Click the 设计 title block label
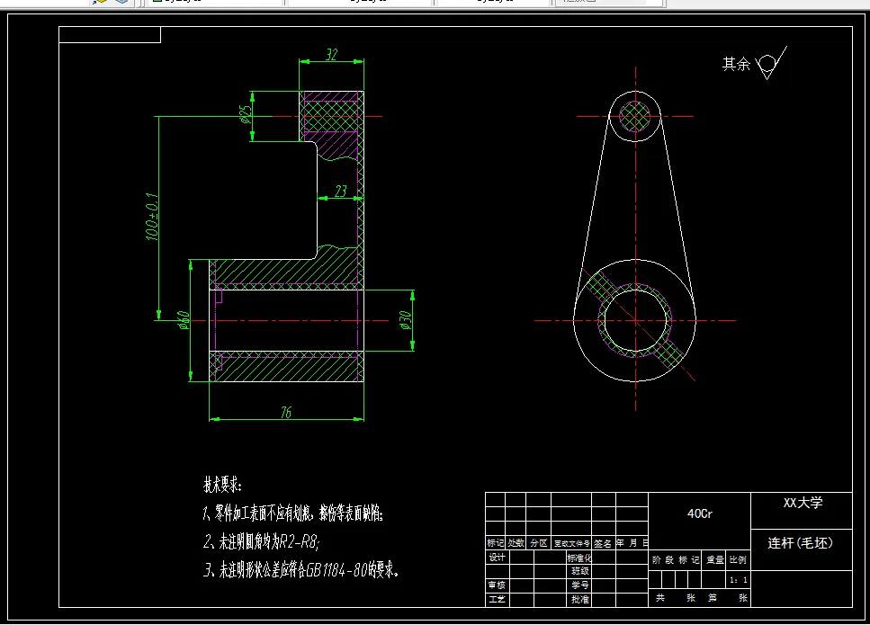The image size is (870, 625). tap(497, 558)
